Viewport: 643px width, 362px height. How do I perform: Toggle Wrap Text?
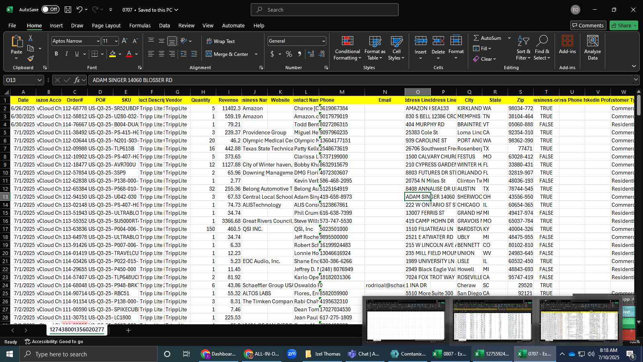(x=221, y=41)
